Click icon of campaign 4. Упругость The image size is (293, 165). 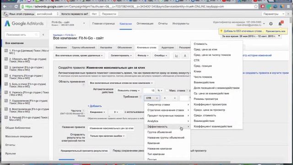(x=6, y=76)
